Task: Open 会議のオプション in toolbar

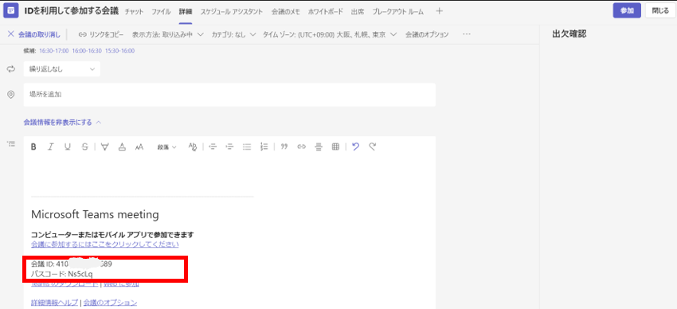Action: 427,34
